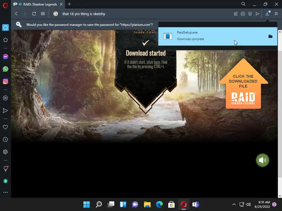Click the address bar search text
Viewport: 282px width, 211px height.
[x=84, y=14]
